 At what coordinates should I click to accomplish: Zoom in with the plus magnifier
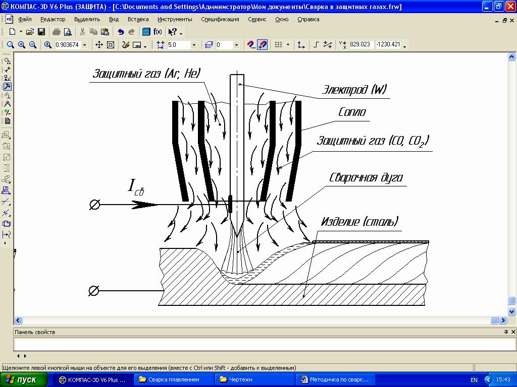[x=22, y=44]
